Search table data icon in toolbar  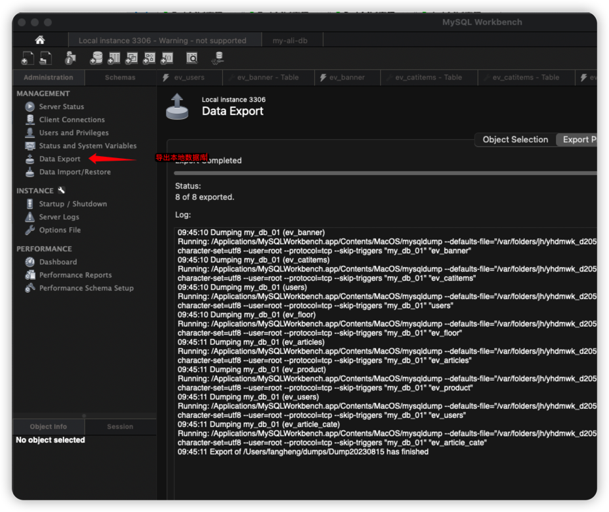tap(192, 58)
